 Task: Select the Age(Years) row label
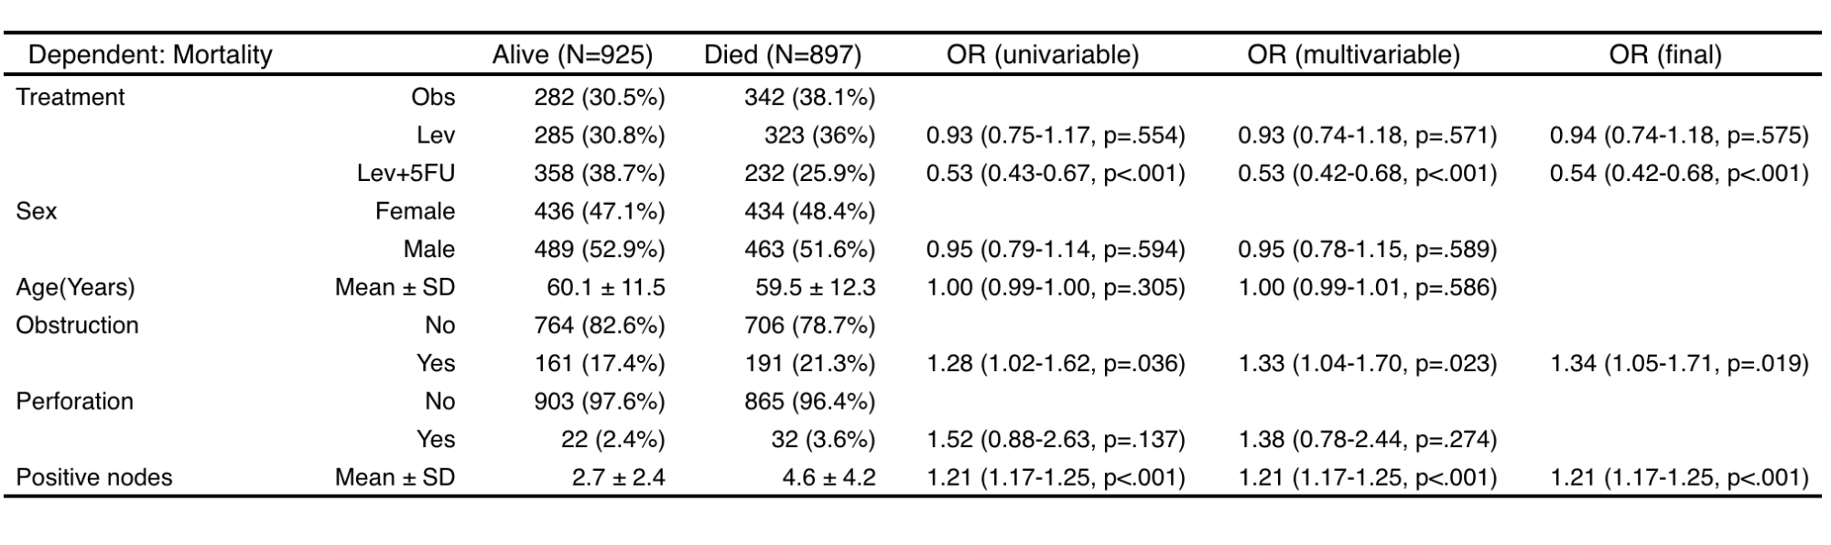[x=75, y=287]
